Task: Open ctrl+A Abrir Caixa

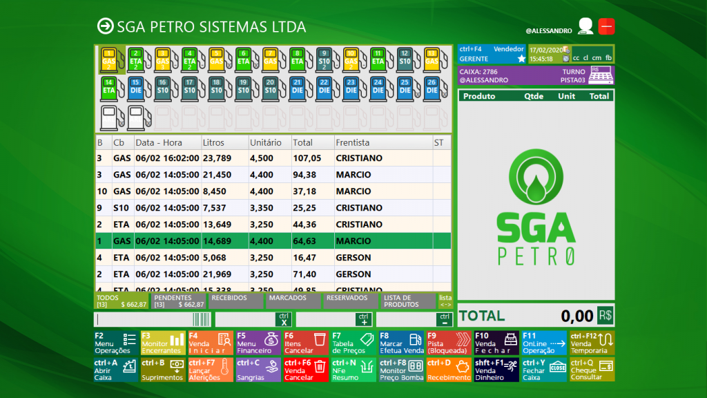Action: tap(116, 370)
